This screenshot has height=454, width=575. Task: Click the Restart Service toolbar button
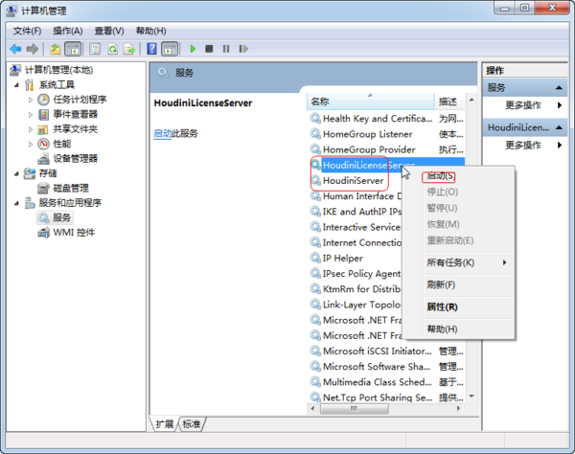[x=243, y=49]
